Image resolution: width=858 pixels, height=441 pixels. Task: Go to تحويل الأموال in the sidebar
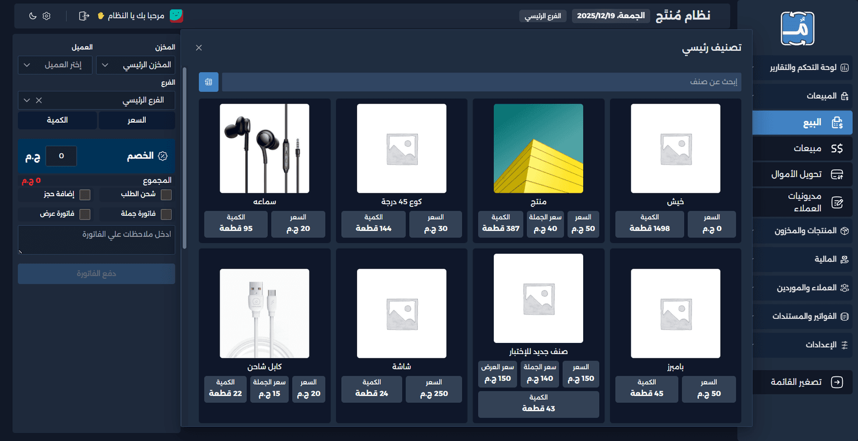tap(797, 175)
